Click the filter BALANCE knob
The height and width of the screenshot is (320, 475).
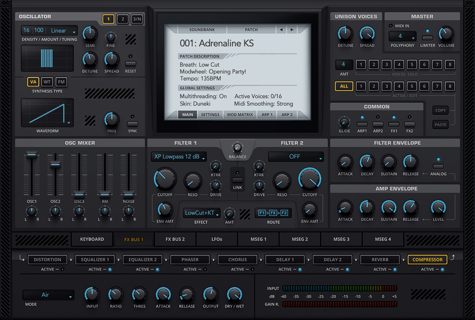tap(237, 148)
